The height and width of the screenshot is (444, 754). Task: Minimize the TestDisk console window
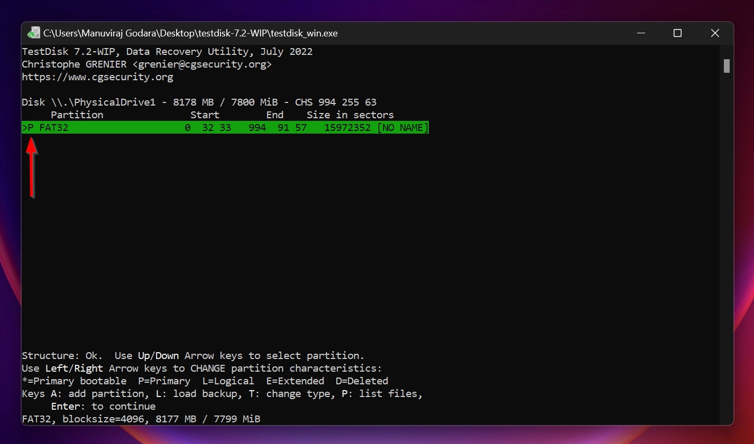pyautogui.click(x=641, y=33)
